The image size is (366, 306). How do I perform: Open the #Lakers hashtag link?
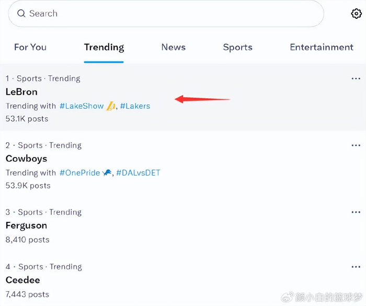click(135, 106)
